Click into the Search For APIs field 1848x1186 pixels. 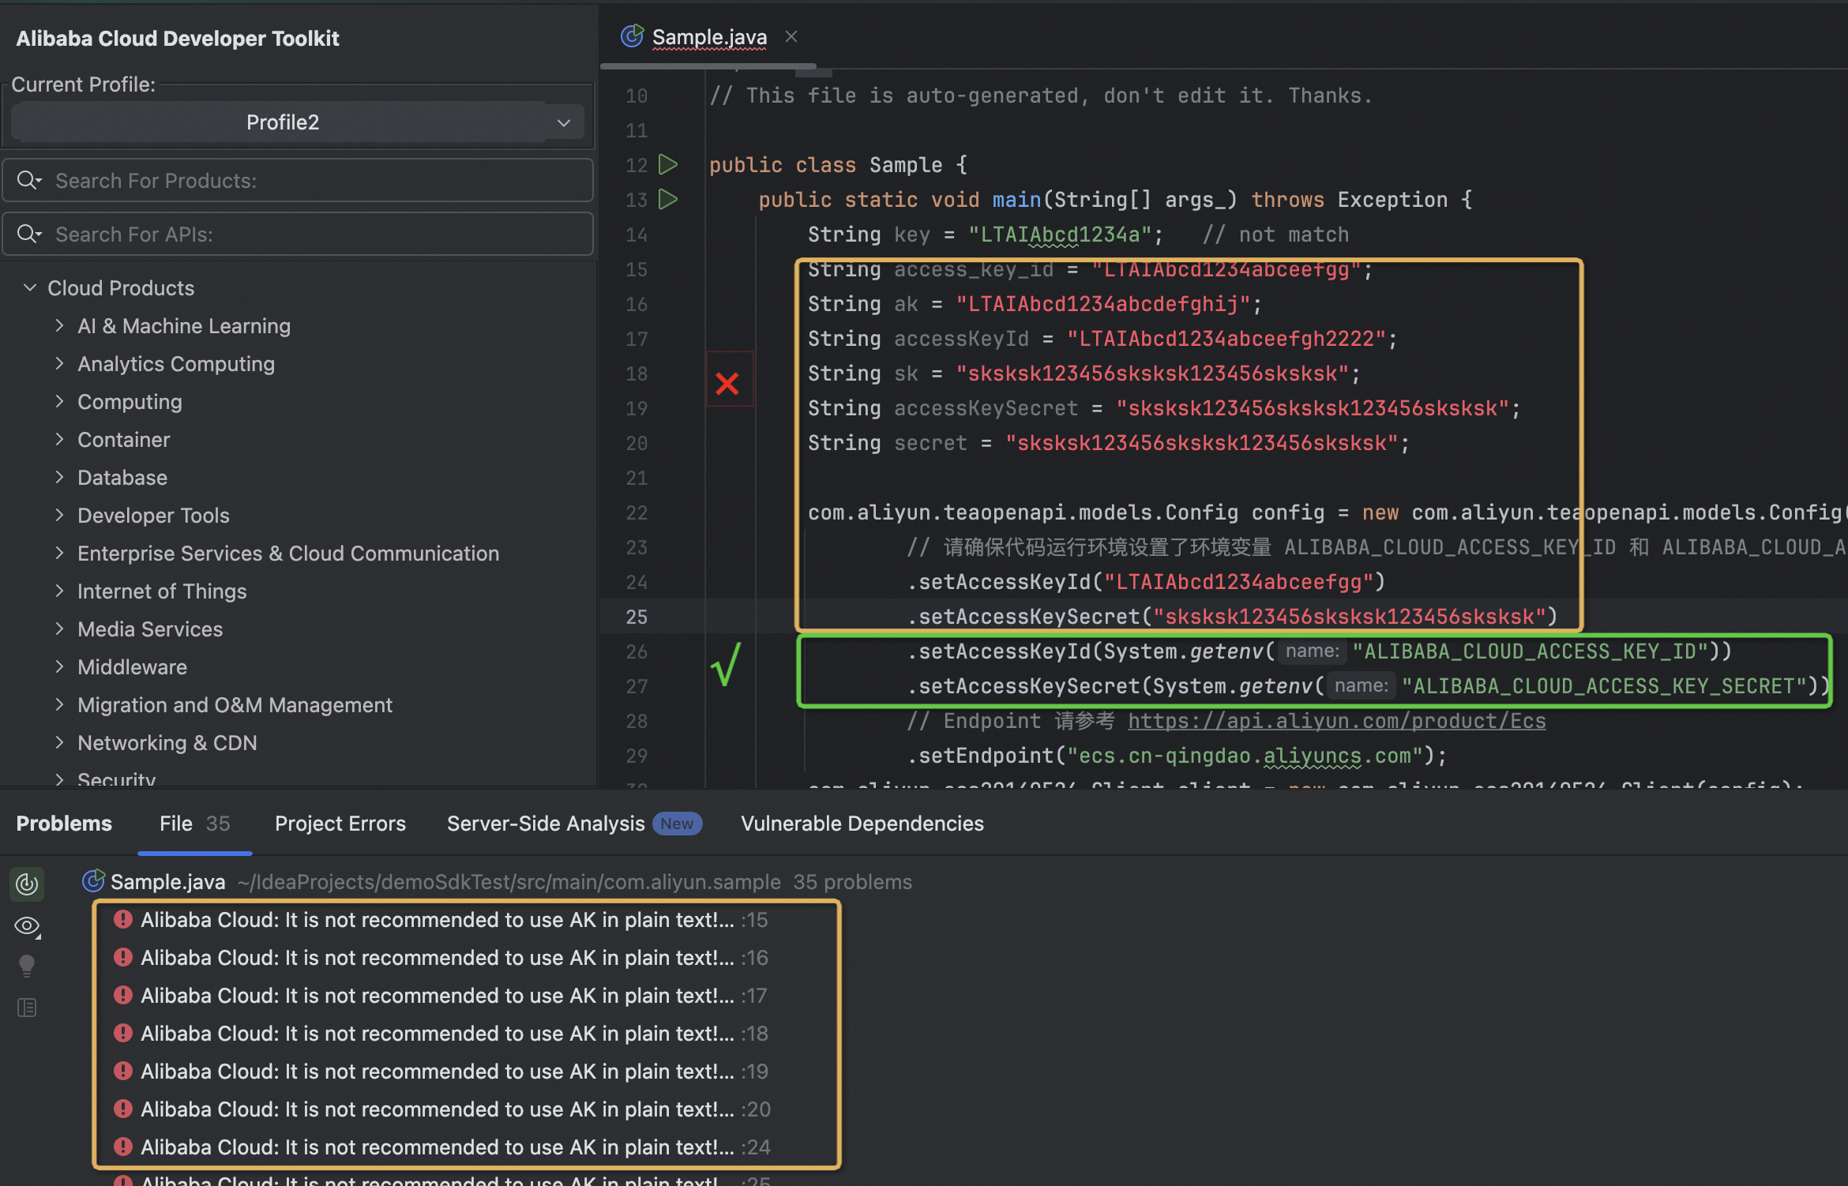coord(316,234)
